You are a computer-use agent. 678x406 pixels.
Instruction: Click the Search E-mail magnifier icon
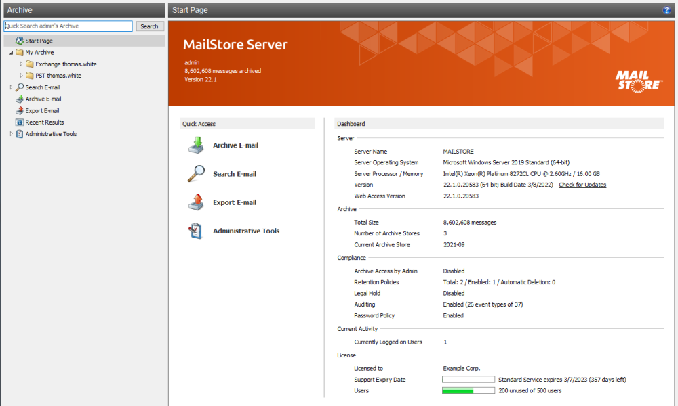pyautogui.click(x=196, y=174)
